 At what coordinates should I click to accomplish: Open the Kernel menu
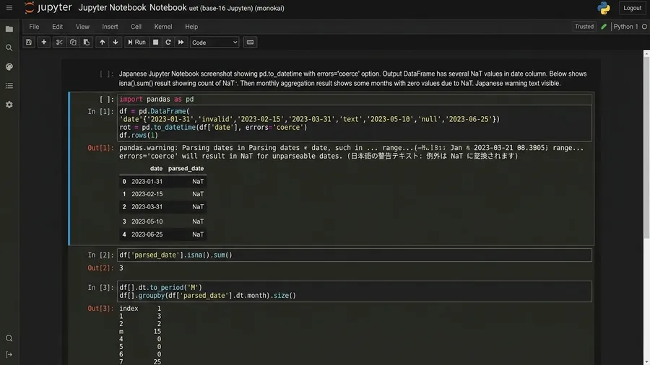tap(163, 27)
